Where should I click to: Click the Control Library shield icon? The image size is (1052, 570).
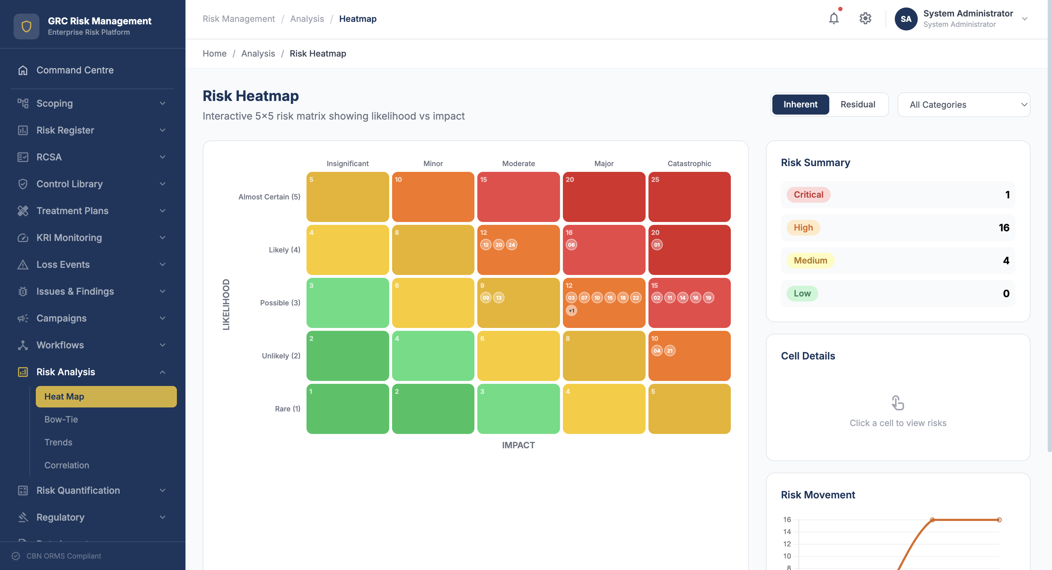coord(23,184)
